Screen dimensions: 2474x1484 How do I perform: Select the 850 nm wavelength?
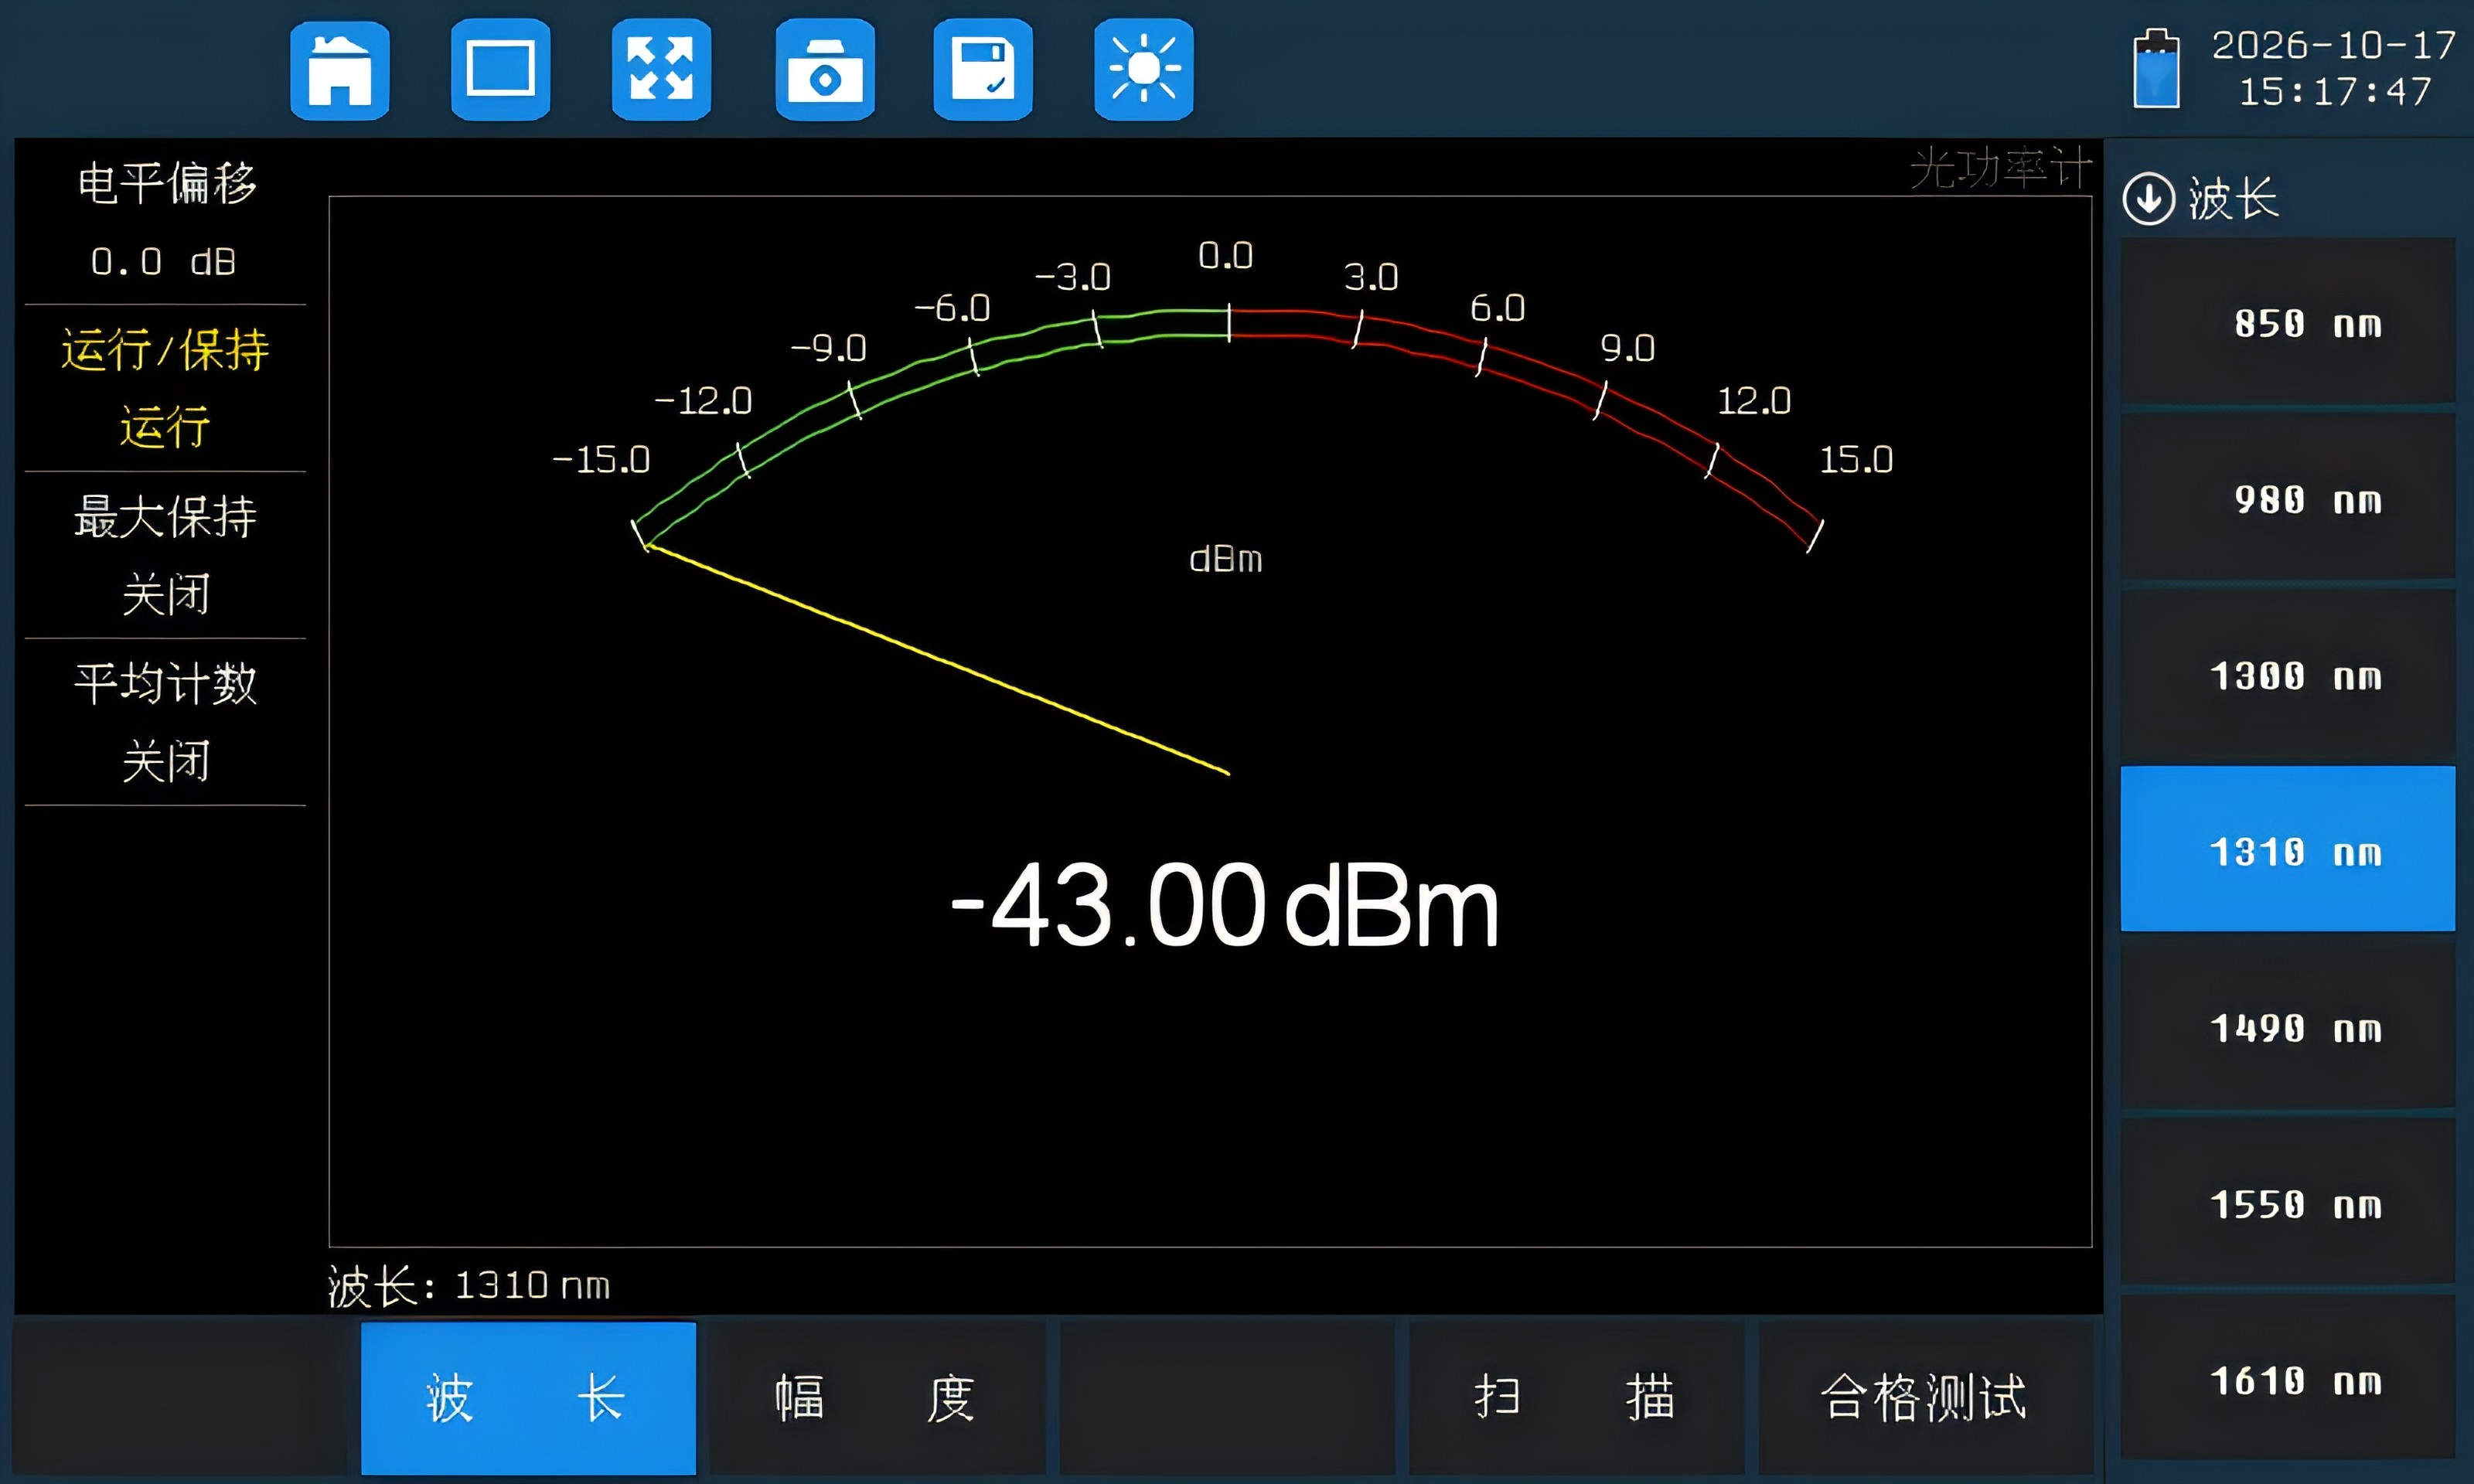click(2288, 321)
